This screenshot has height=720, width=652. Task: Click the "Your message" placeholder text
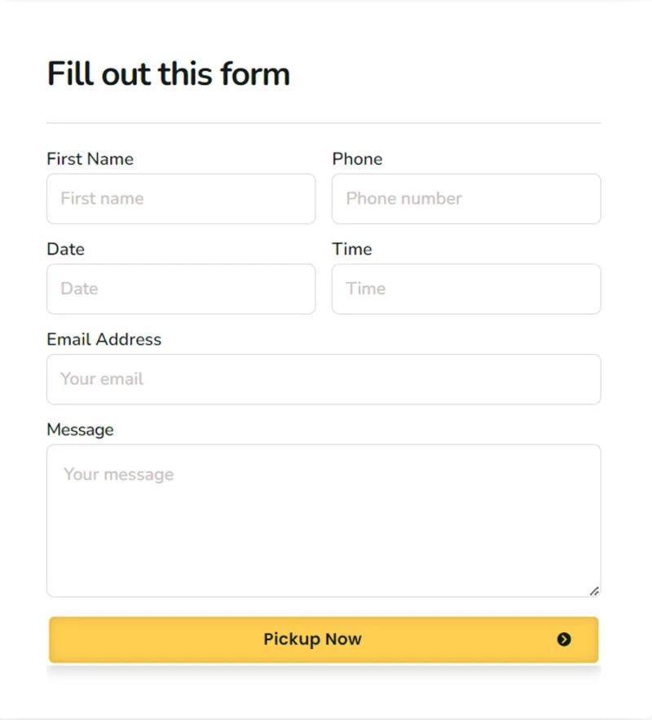(x=118, y=475)
